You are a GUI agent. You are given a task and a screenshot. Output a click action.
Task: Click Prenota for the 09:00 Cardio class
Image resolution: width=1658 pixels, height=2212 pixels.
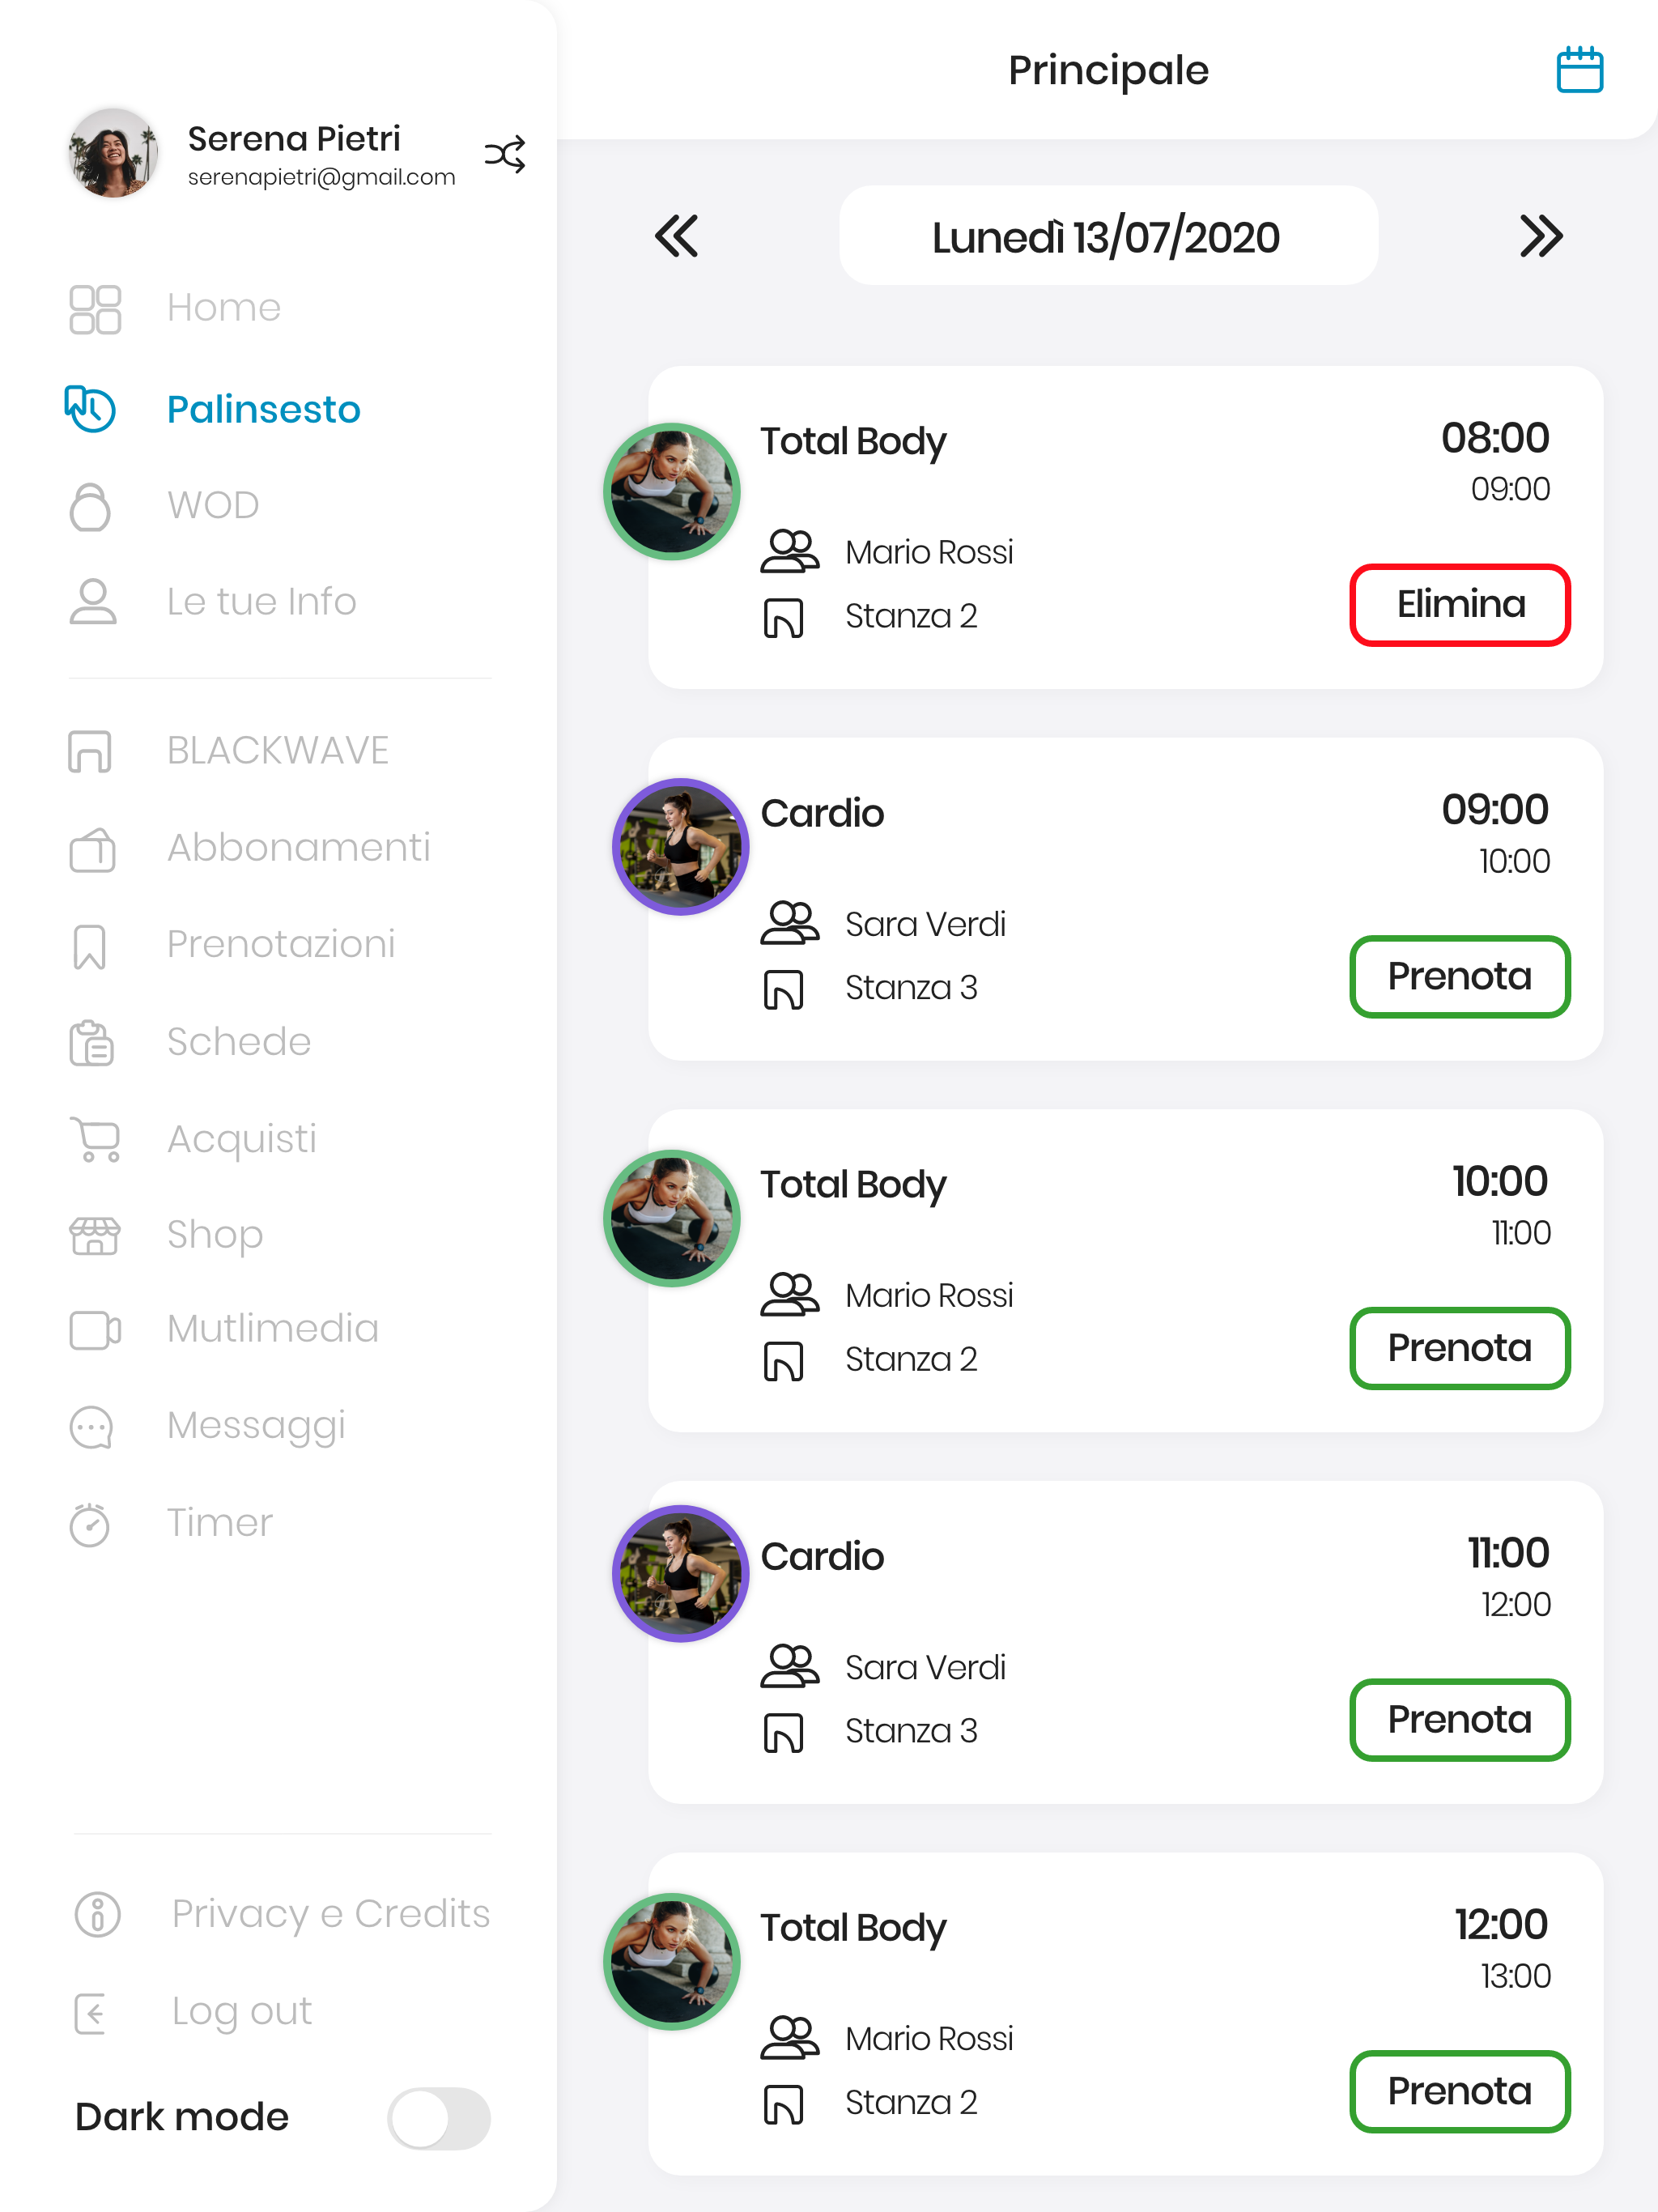pyautogui.click(x=1460, y=977)
